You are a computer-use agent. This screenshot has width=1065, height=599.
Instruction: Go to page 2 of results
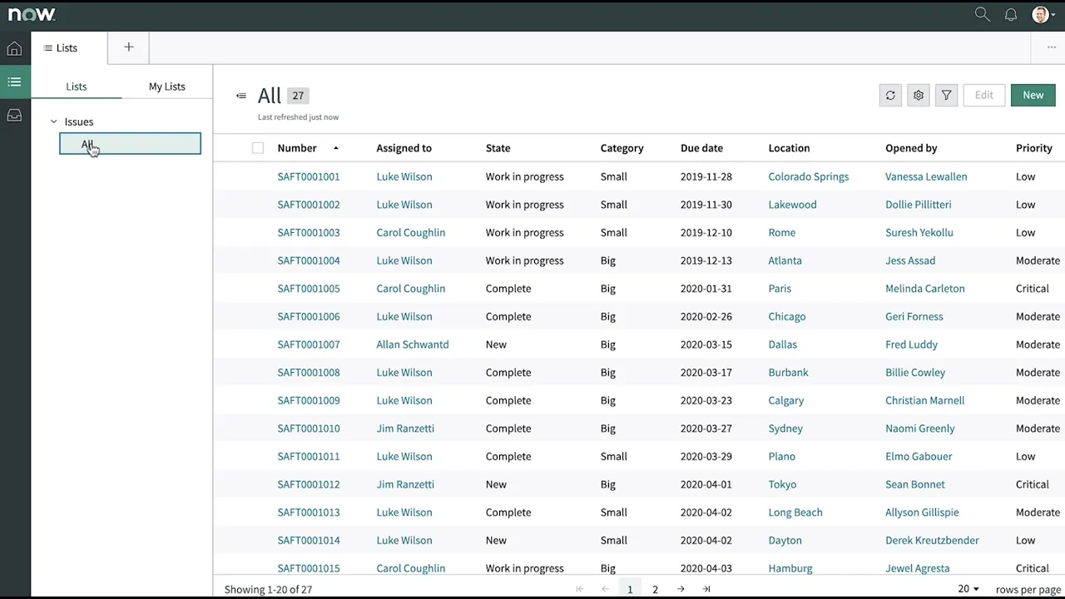[655, 589]
